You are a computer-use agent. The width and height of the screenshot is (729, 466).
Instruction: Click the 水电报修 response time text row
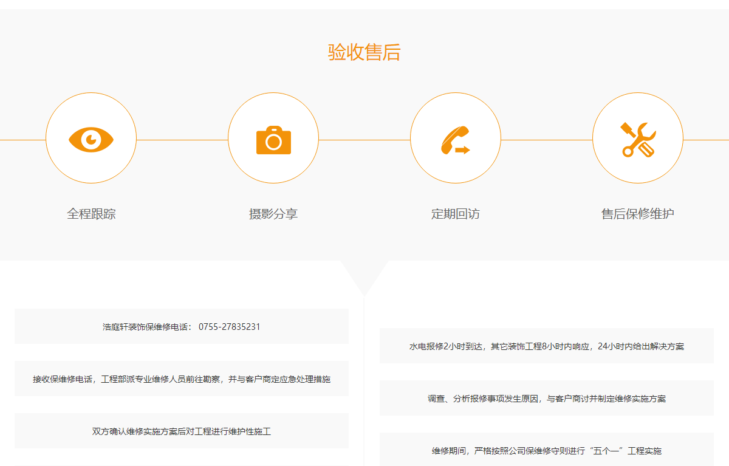[x=546, y=346]
